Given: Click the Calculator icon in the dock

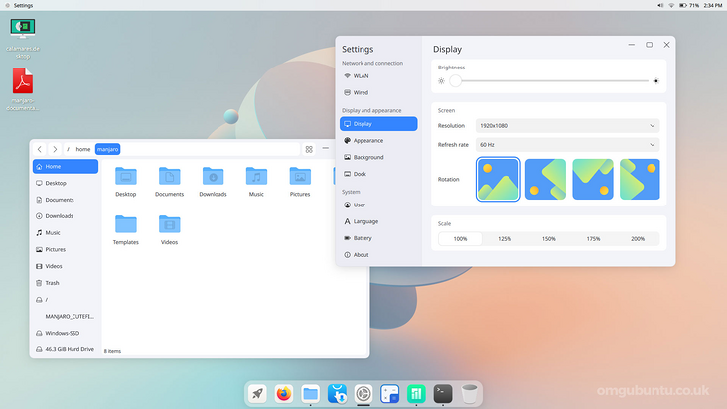Looking at the screenshot, I should tap(390, 394).
